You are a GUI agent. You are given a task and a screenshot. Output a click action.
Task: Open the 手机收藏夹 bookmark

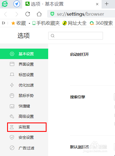click(x=46, y=23)
